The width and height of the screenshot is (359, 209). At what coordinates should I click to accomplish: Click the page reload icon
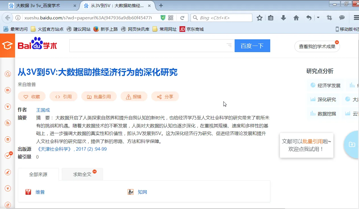pos(182,18)
